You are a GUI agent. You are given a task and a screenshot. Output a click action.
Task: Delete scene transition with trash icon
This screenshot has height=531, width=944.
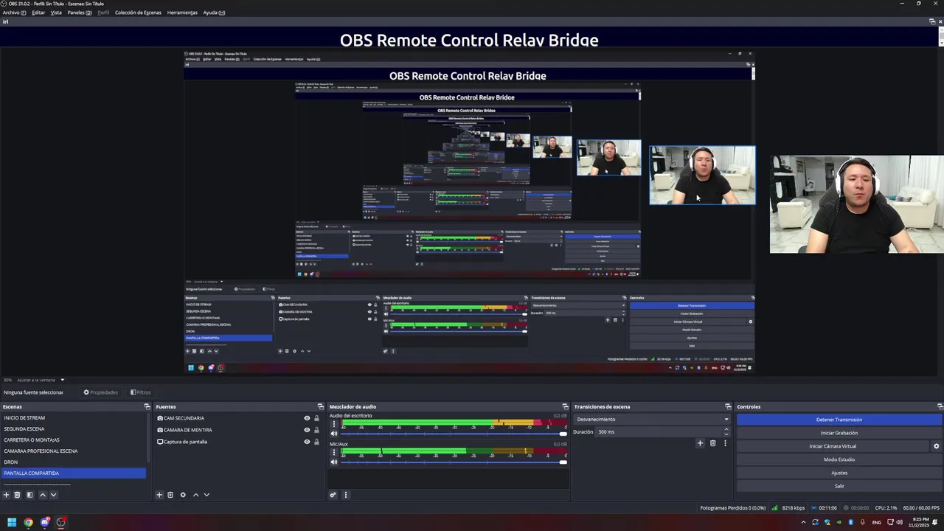[712, 443]
